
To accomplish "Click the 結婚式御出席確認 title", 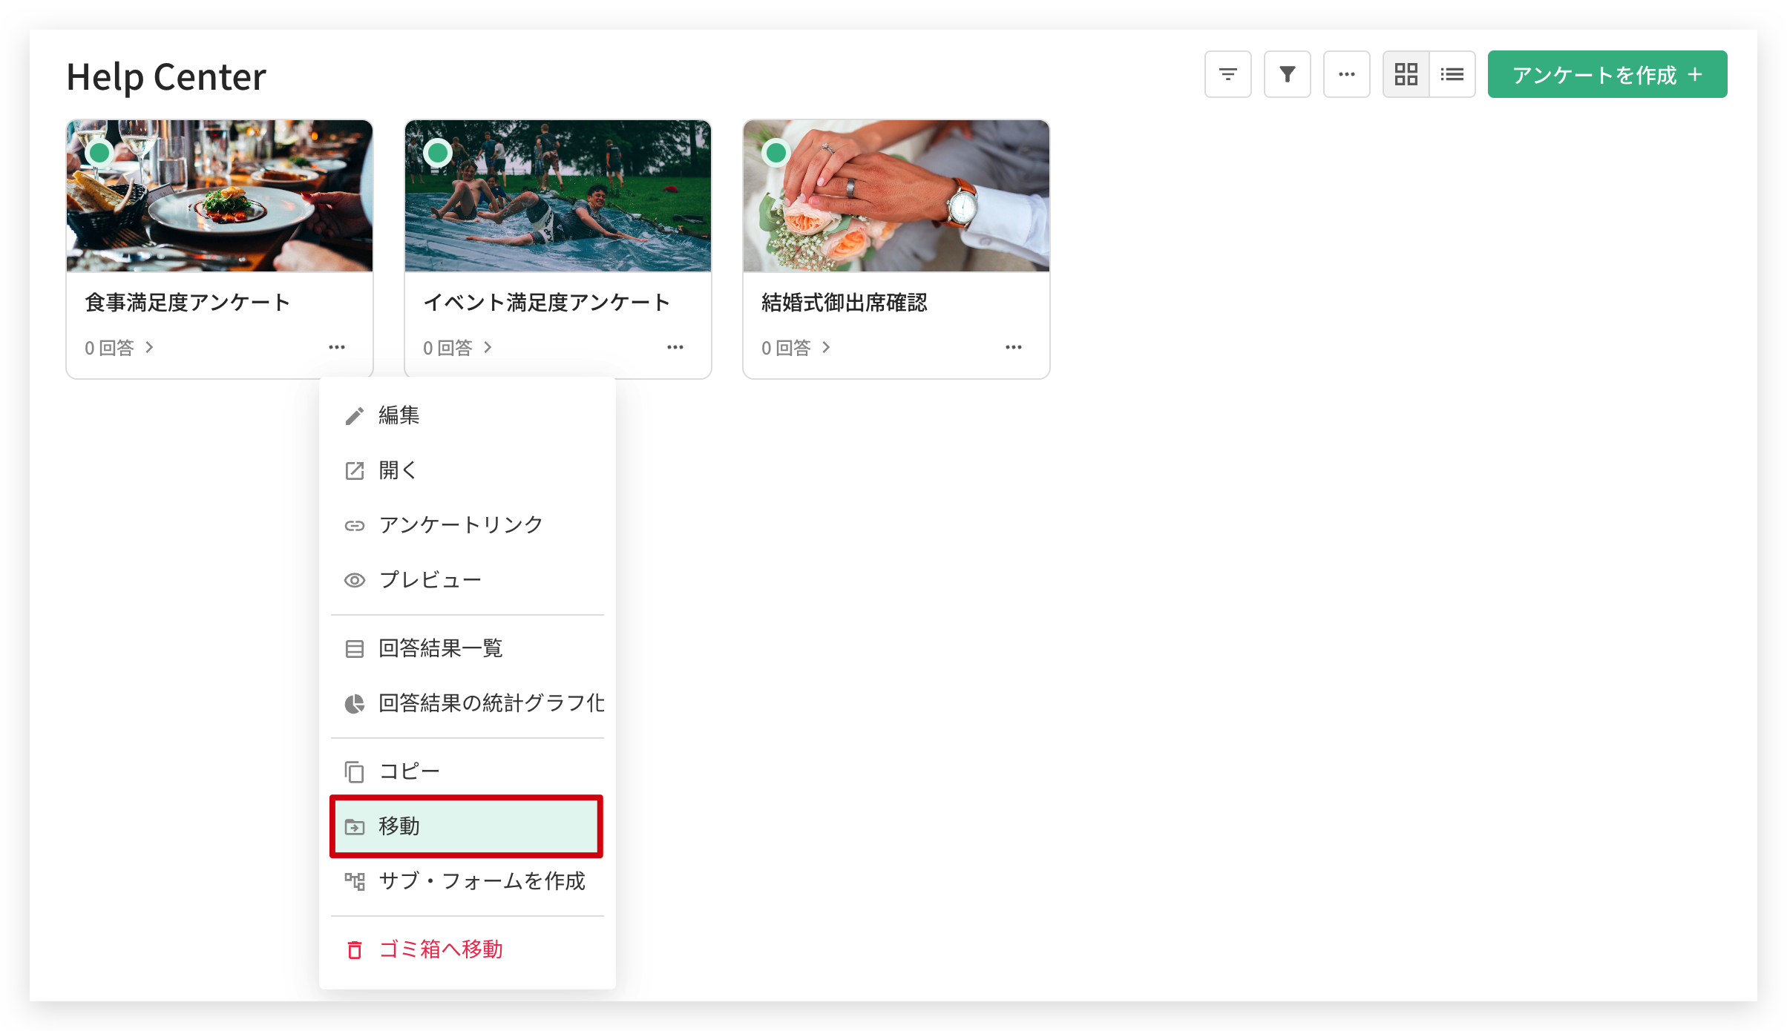I will 845,303.
